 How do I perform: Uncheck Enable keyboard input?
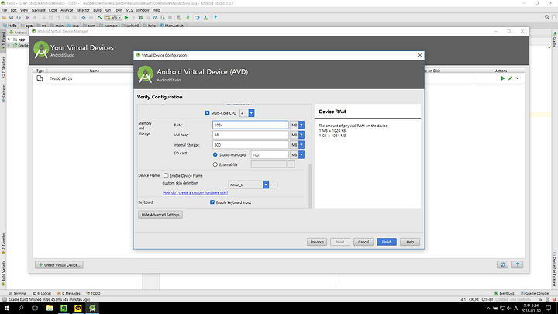212,202
